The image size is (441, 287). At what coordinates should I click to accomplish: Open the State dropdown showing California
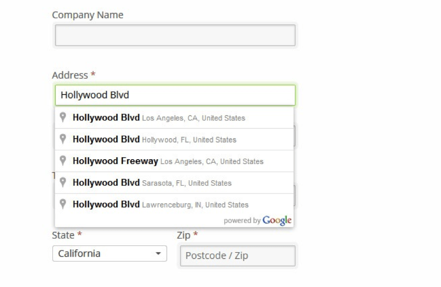coord(110,254)
